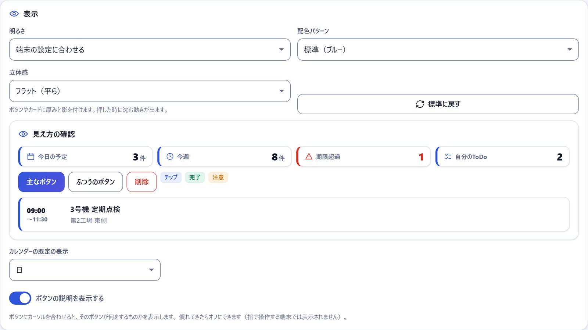Screen dimensions: 588x330
Task: Click the eye icon beside 表示 heading
Action: click(x=14, y=14)
